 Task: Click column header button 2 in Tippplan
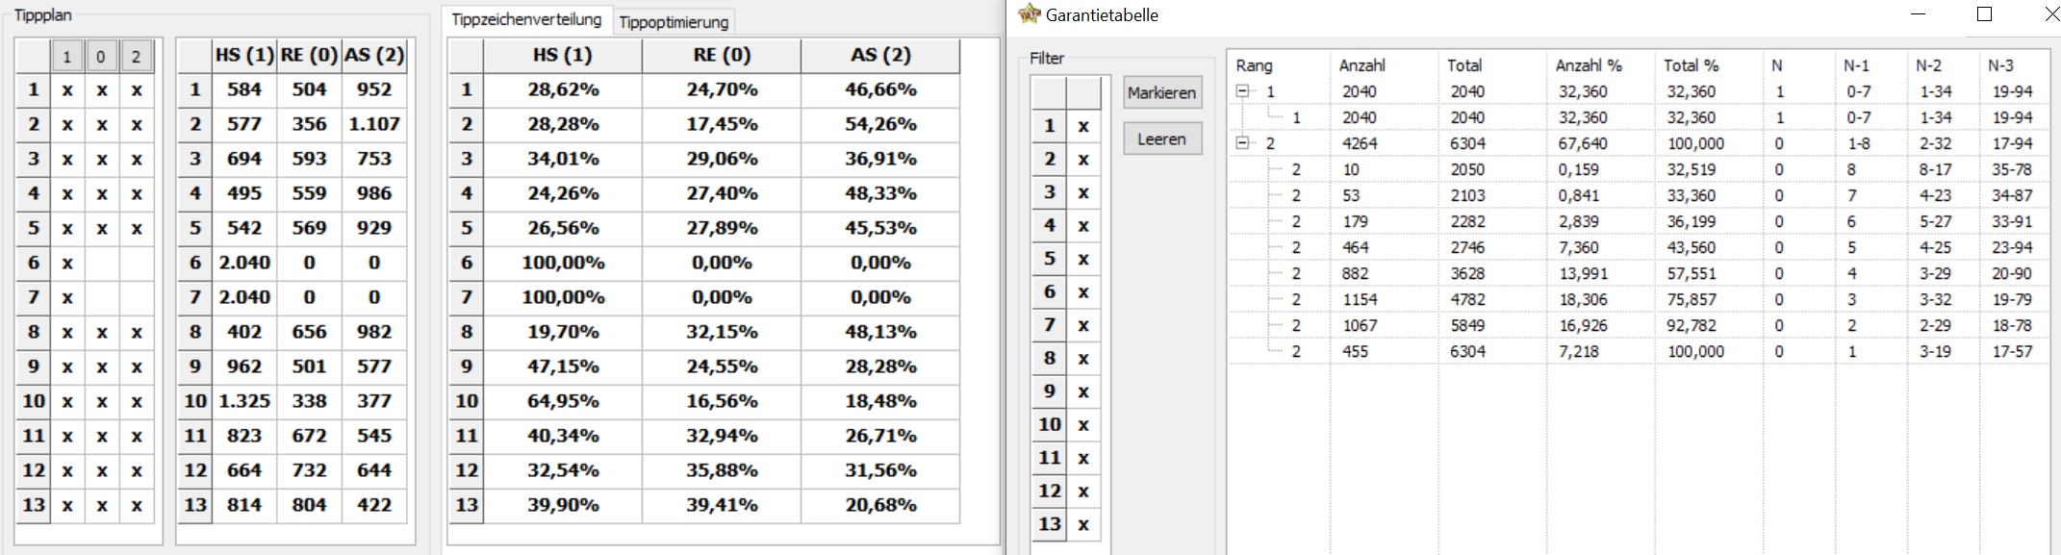136,57
